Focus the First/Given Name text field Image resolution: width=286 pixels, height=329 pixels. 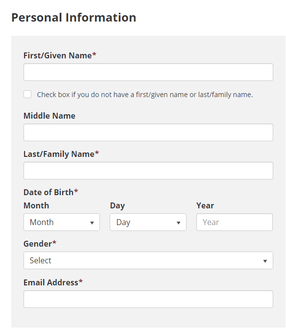point(148,72)
